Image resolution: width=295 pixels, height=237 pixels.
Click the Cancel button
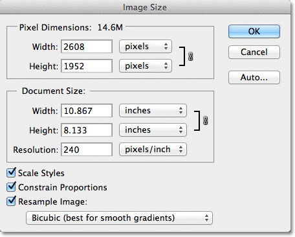point(254,52)
